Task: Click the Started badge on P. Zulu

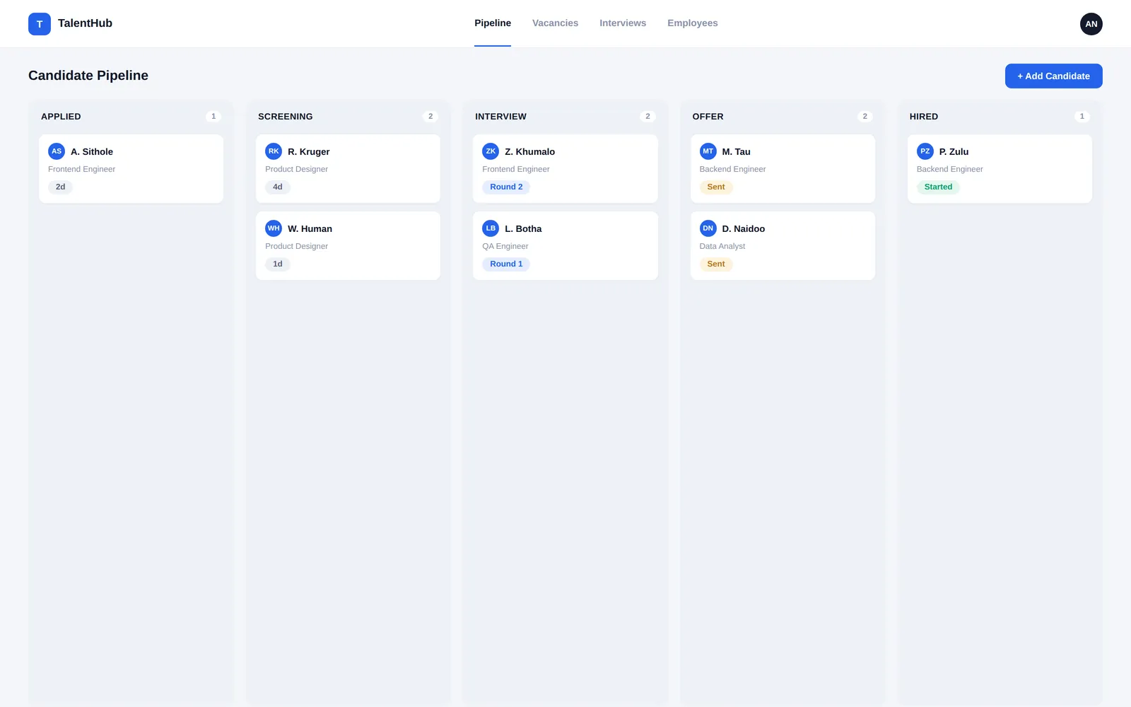Action: [x=938, y=187]
